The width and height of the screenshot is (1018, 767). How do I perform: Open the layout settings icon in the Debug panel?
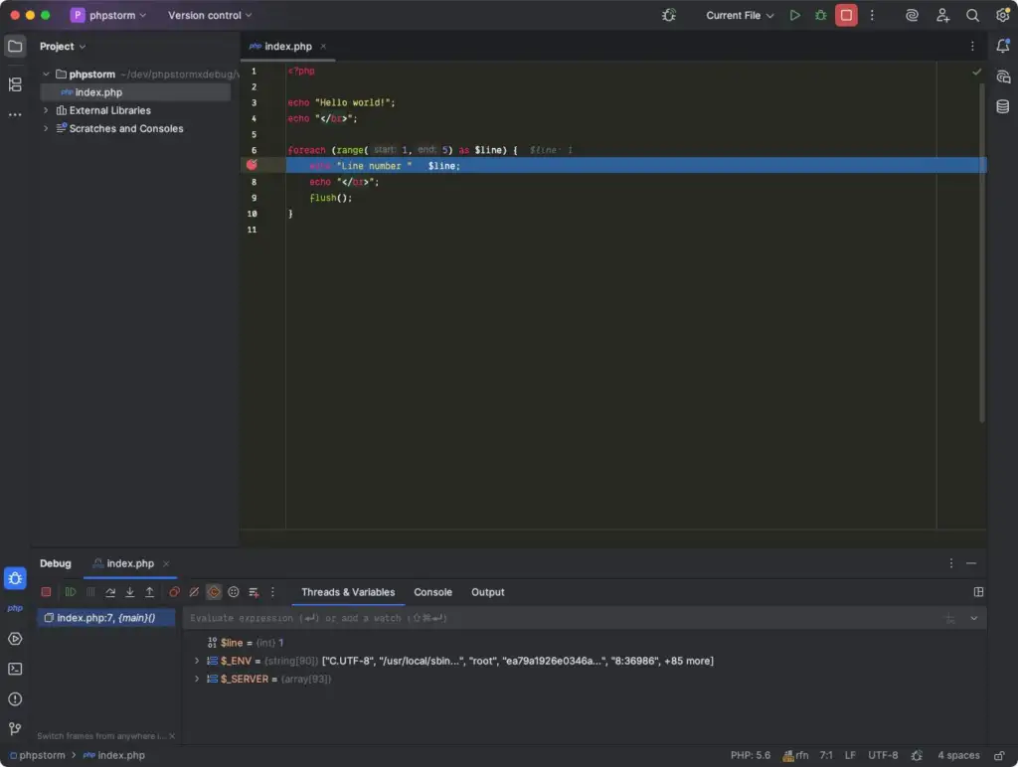tap(978, 592)
